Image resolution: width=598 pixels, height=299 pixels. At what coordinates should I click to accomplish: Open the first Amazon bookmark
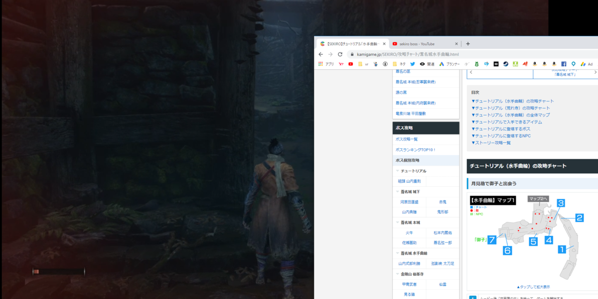pyautogui.click(x=534, y=64)
